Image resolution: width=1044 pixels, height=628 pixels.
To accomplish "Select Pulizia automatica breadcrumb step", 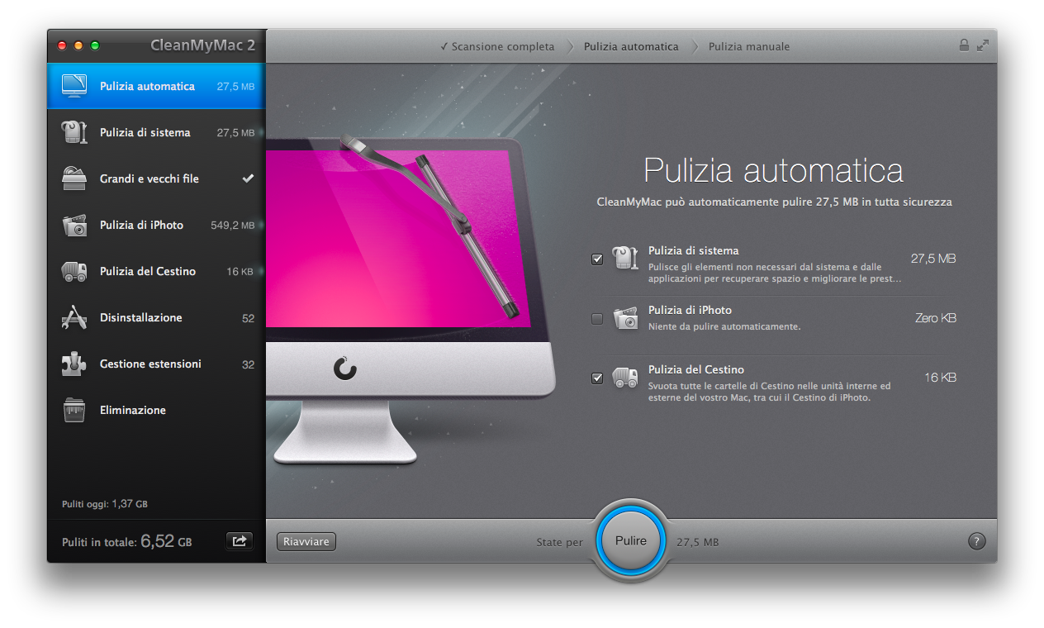I will tap(631, 46).
